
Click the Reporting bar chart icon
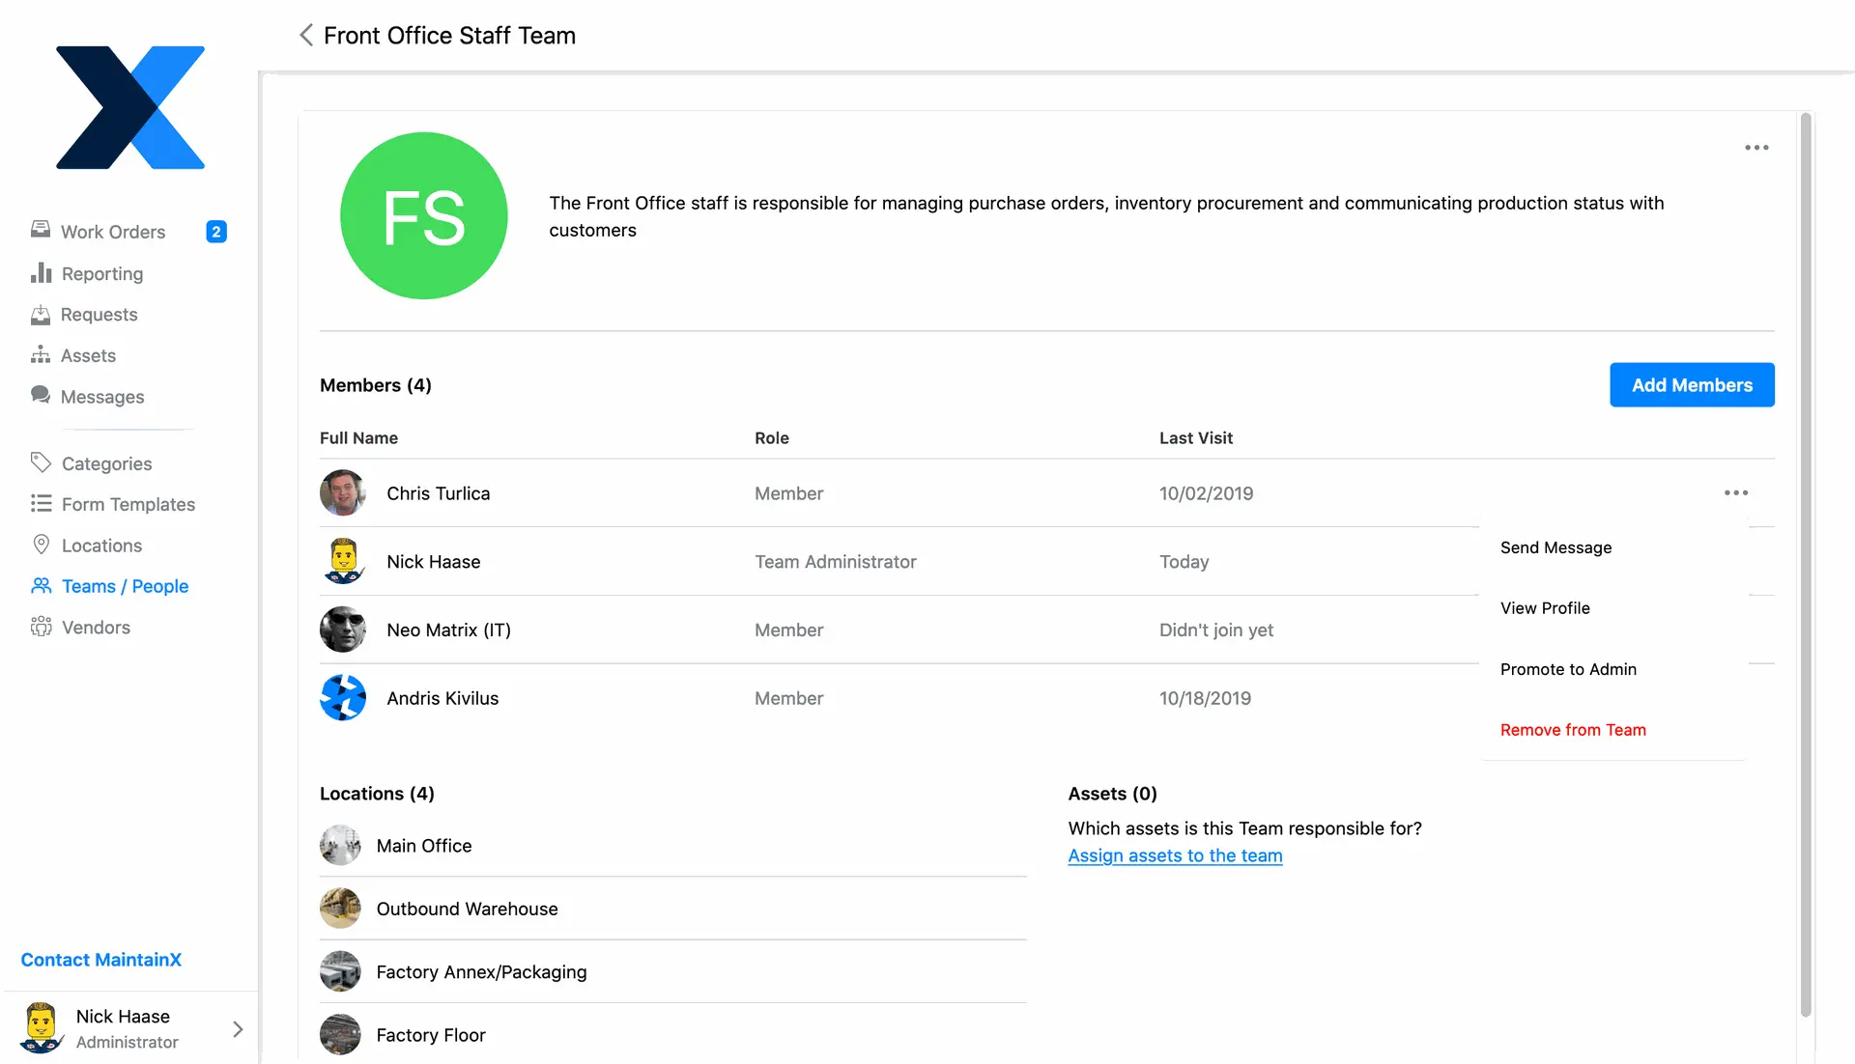(x=41, y=273)
